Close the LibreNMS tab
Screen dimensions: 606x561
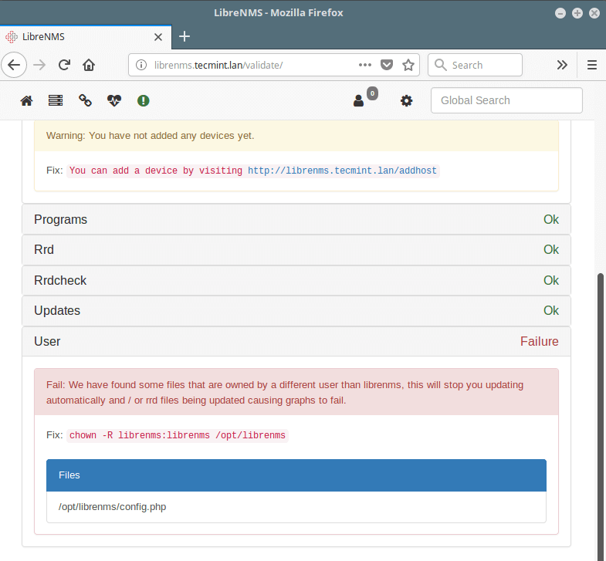(x=158, y=37)
